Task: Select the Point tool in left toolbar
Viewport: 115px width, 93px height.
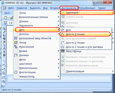Action: [4, 61]
